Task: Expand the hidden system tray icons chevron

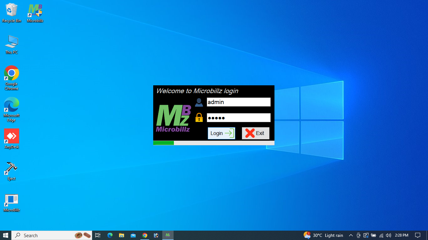Action: 351,235
